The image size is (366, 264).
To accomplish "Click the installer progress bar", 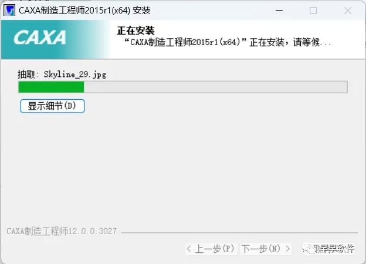I will (x=183, y=87).
